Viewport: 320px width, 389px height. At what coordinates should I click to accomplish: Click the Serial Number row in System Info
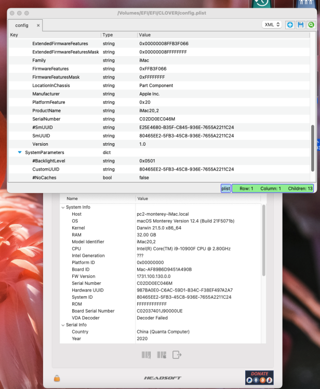[x=161, y=283]
